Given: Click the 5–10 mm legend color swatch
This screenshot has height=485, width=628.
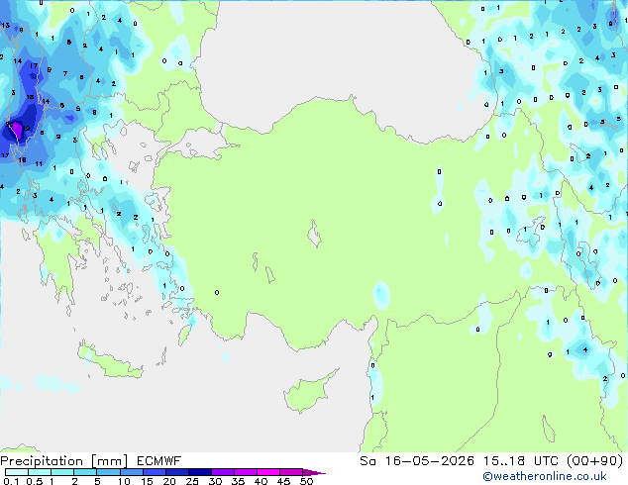Looking at the screenshot, I should point(108,472).
